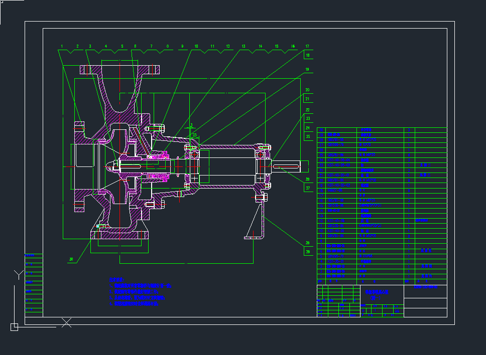Click the boxed part number 18
The width and height of the screenshot is (486, 355).
tap(308, 55)
